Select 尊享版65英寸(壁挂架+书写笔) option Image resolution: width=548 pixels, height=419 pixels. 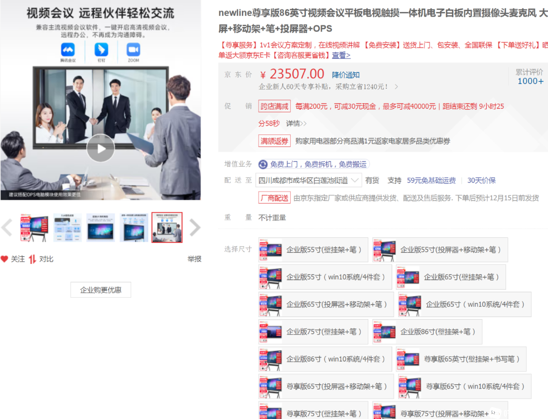click(461, 359)
